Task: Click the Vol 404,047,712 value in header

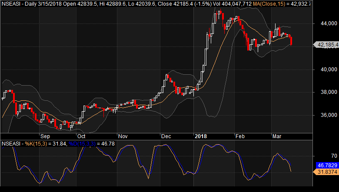Action: coord(232,4)
